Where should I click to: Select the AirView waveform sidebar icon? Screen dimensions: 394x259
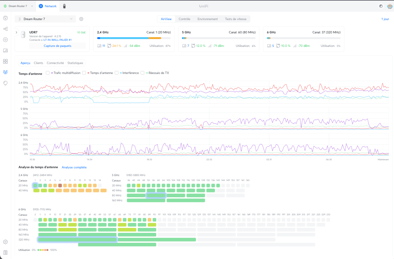click(x=5, y=72)
